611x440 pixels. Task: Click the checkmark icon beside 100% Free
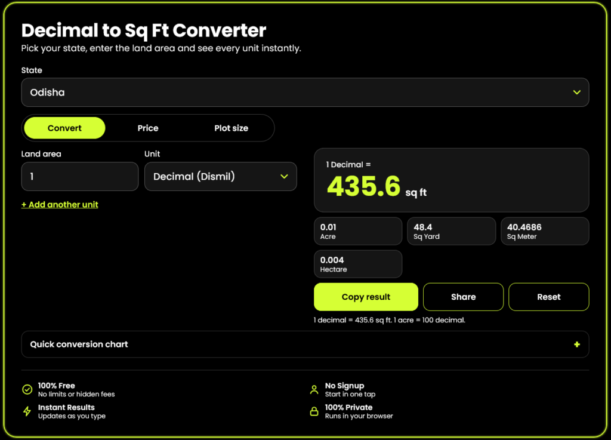(27, 389)
